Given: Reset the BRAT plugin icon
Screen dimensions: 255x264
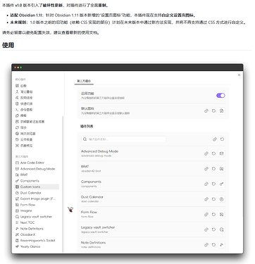Looking at the screenshot, I should [x=213, y=169].
